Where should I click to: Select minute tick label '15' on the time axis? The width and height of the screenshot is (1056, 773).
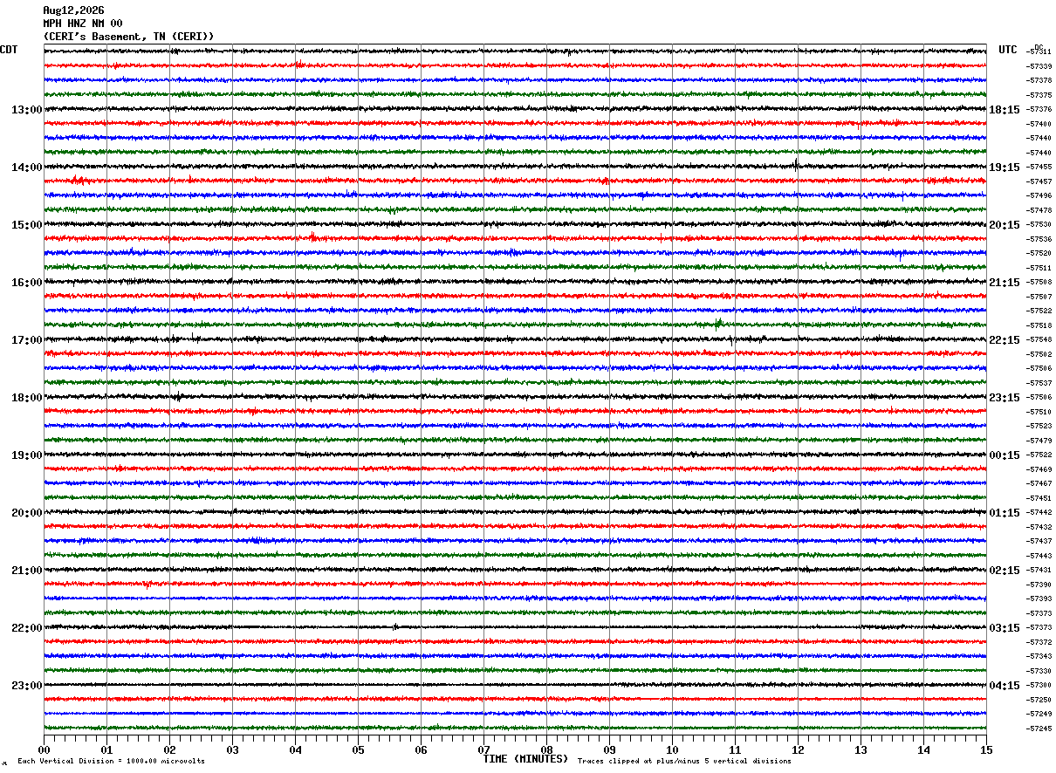pos(986,749)
